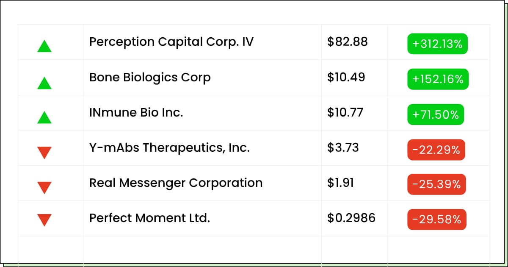508x267 pixels.
Task: Click the red down arrow beside Perfect Moment
Action: 44,220
